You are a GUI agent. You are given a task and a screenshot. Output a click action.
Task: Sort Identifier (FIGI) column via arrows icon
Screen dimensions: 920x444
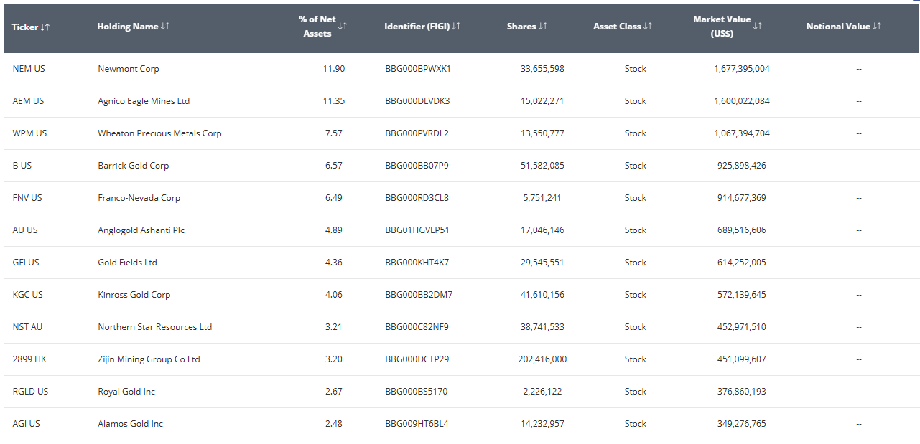pos(457,27)
